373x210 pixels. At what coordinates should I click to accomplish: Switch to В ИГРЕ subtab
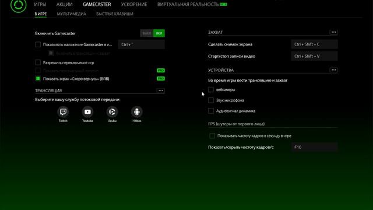coord(41,14)
